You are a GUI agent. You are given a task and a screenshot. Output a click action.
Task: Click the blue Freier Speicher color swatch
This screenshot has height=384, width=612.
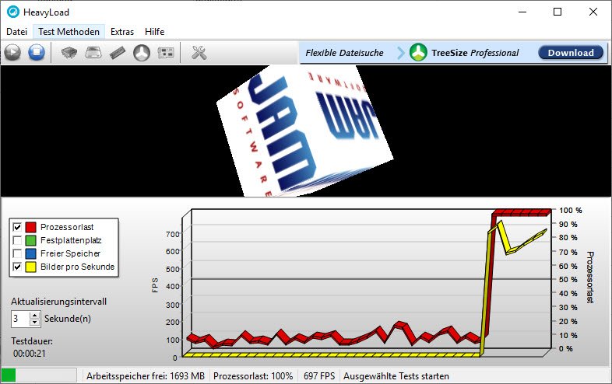click(x=31, y=253)
